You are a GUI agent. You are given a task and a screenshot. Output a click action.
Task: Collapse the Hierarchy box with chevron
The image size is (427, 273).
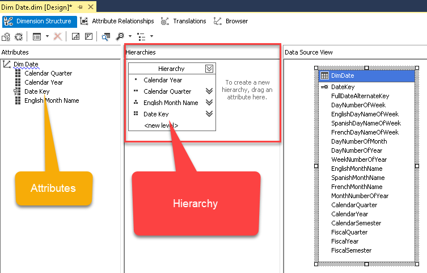(x=209, y=69)
